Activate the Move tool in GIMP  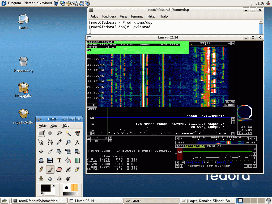click(41, 151)
